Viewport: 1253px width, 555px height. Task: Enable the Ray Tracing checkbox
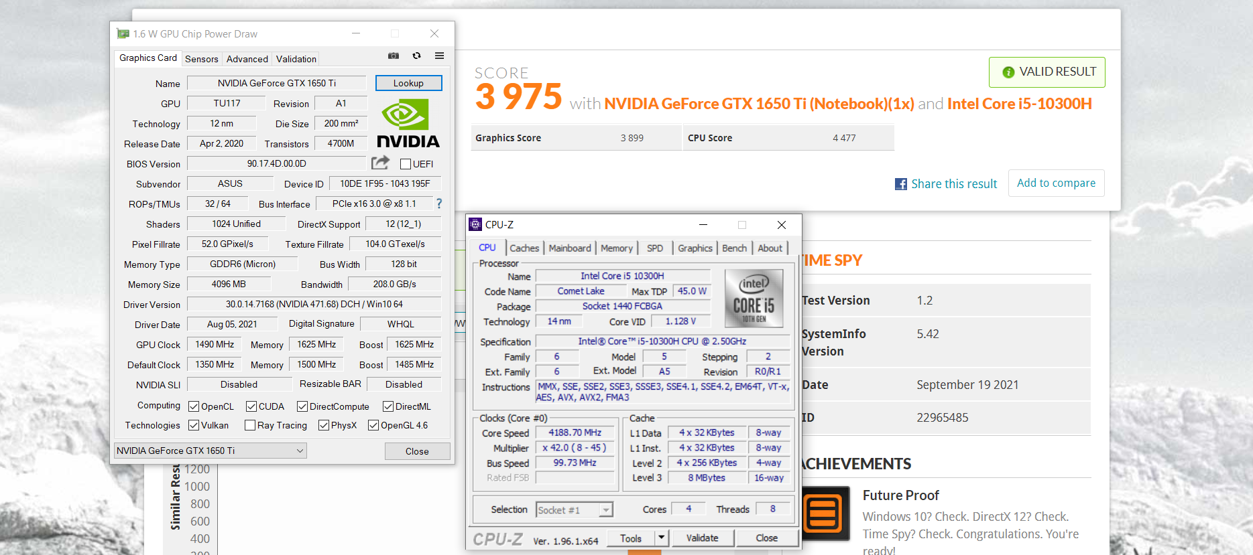pos(250,425)
